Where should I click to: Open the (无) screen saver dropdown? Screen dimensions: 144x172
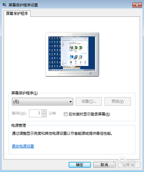click(42, 101)
